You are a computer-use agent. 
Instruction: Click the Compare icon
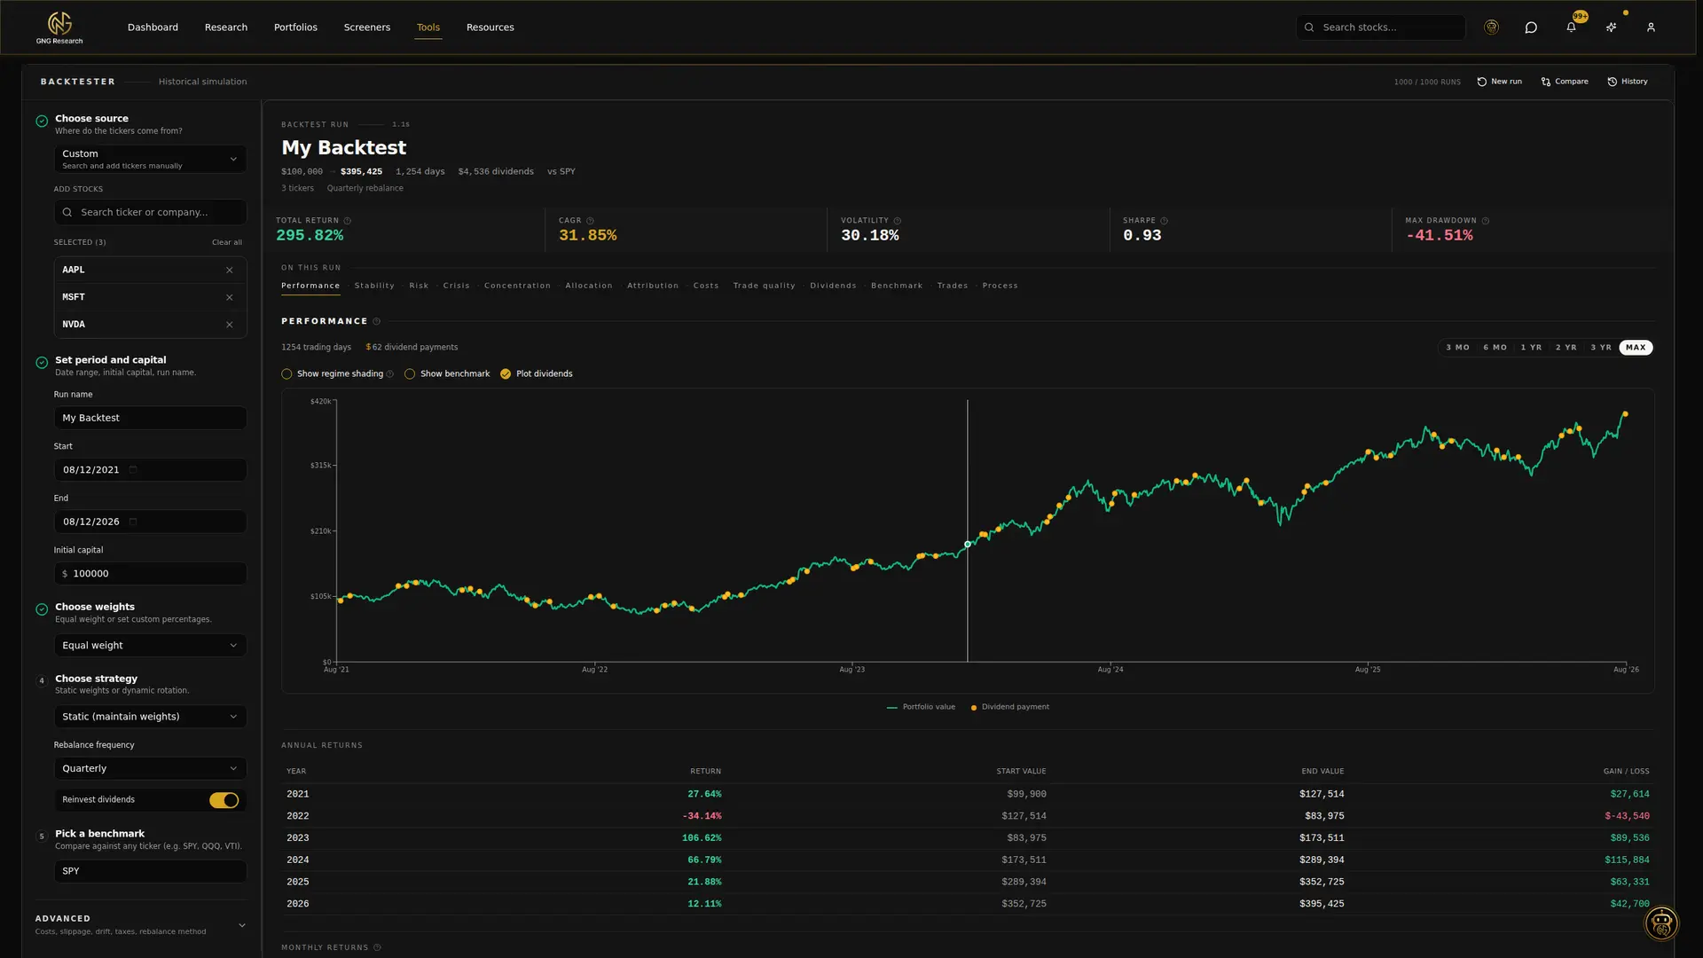[x=1546, y=82]
